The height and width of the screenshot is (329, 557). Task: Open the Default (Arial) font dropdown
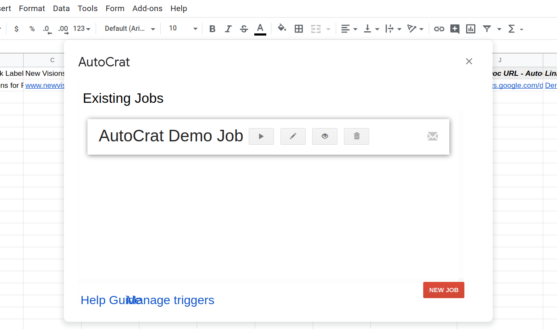pyautogui.click(x=130, y=29)
